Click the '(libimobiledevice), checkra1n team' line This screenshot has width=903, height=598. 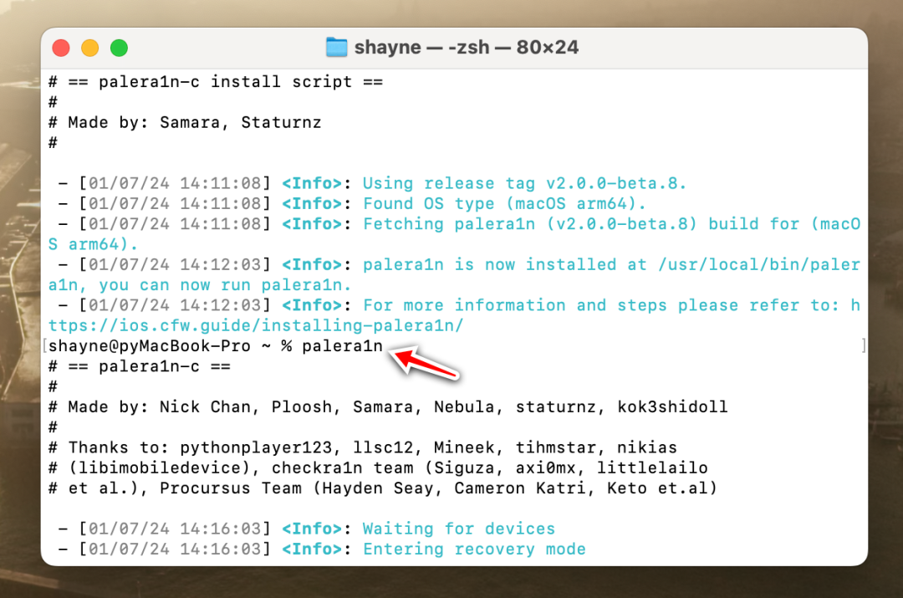tap(379, 468)
